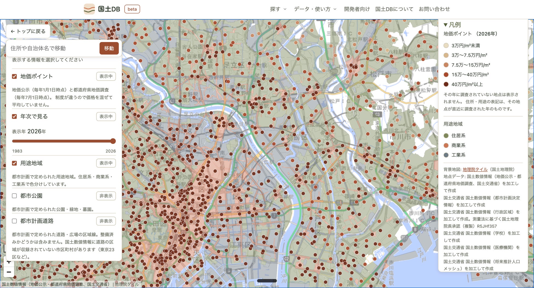The height and width of the screenshot is (288, 534).
Task: Click the 工業系 legend color dot
Action: (x=446, y=155)
